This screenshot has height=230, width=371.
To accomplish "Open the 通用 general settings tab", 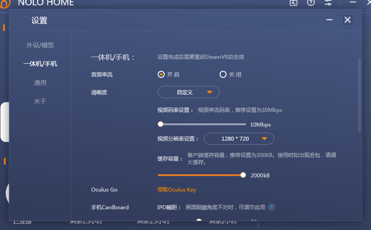I will 40,83.
